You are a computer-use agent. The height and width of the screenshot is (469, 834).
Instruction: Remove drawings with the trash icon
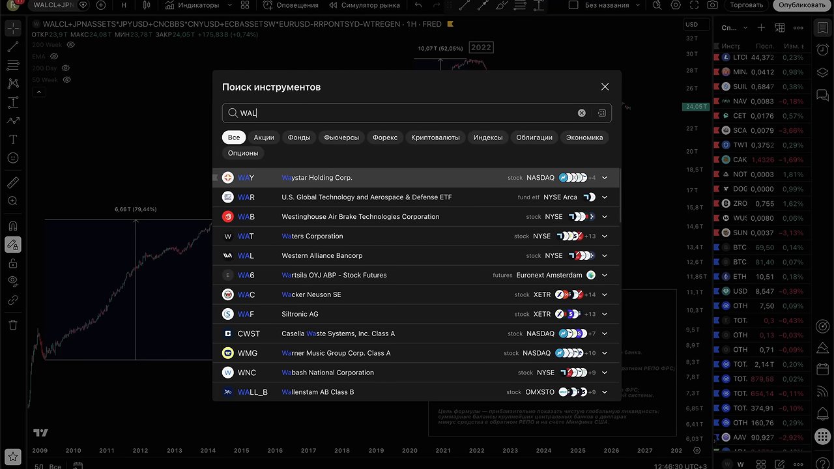point(13,324)
